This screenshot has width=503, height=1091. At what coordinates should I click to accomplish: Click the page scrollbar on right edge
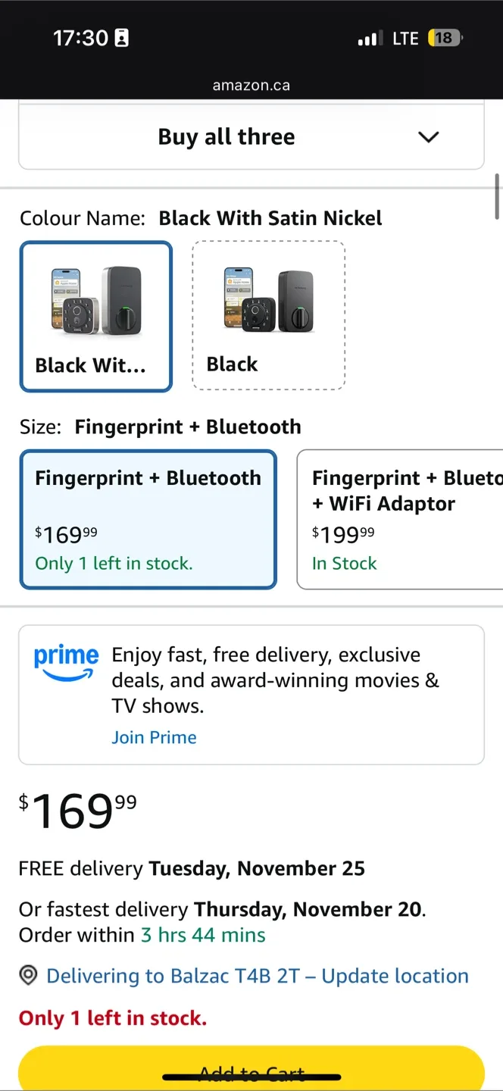(x=497, y=195)
